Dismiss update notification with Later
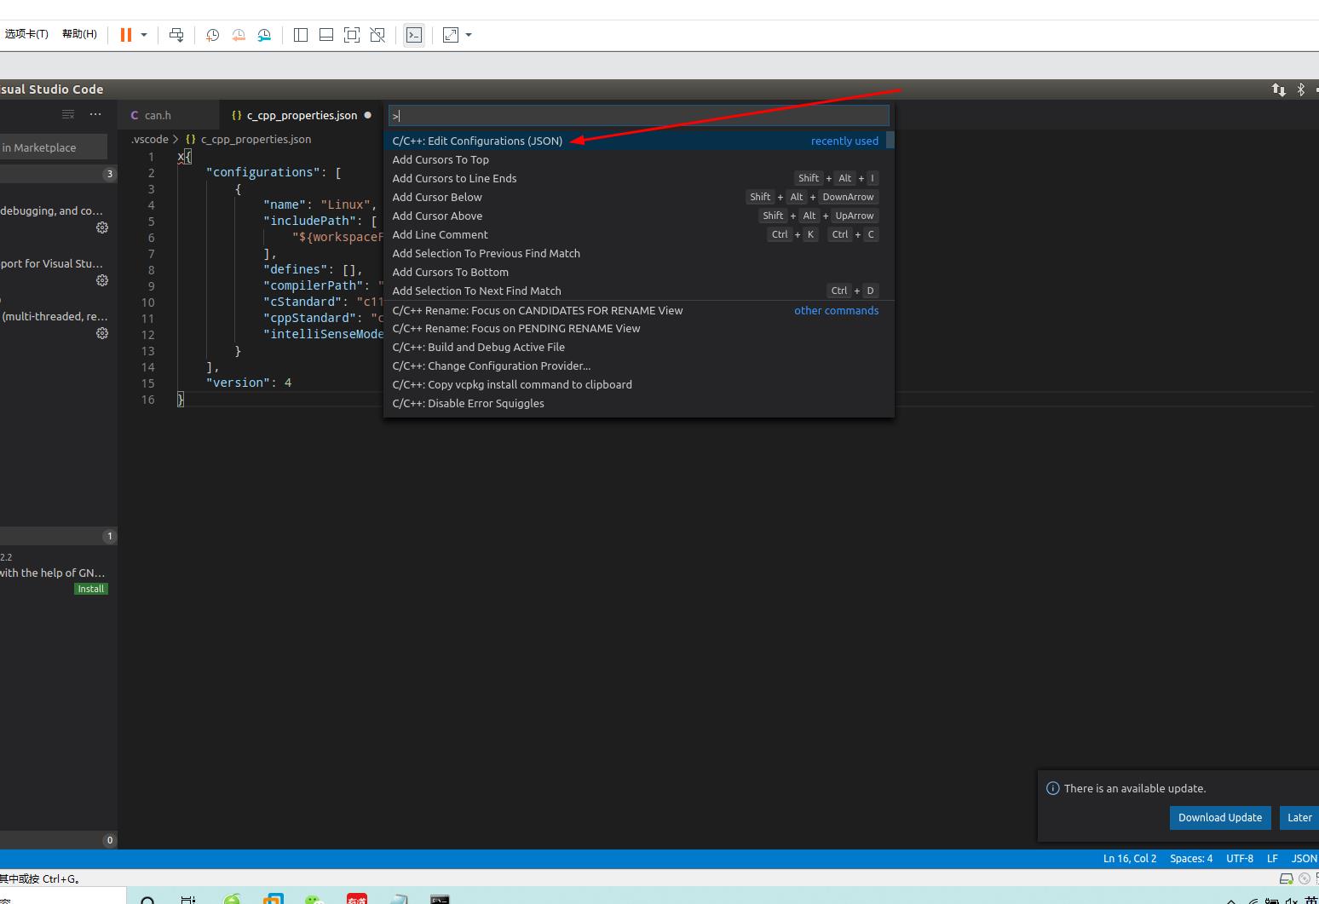 [x=1299, y=817]
